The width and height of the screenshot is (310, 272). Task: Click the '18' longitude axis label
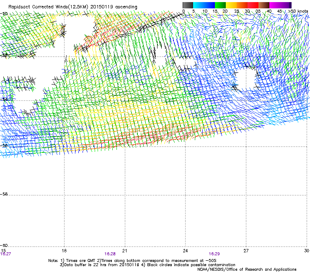[64, 251]
